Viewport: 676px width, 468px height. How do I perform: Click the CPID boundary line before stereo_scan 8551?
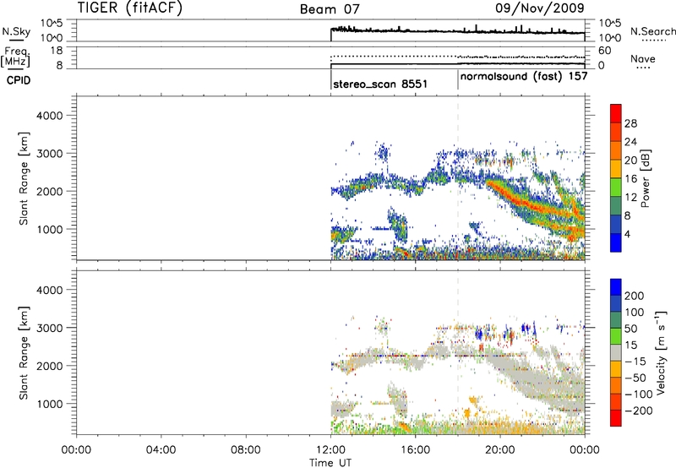coord(331,79)
